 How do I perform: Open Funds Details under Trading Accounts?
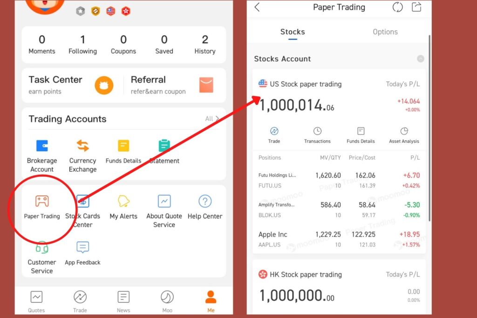(x=123, y=152)
